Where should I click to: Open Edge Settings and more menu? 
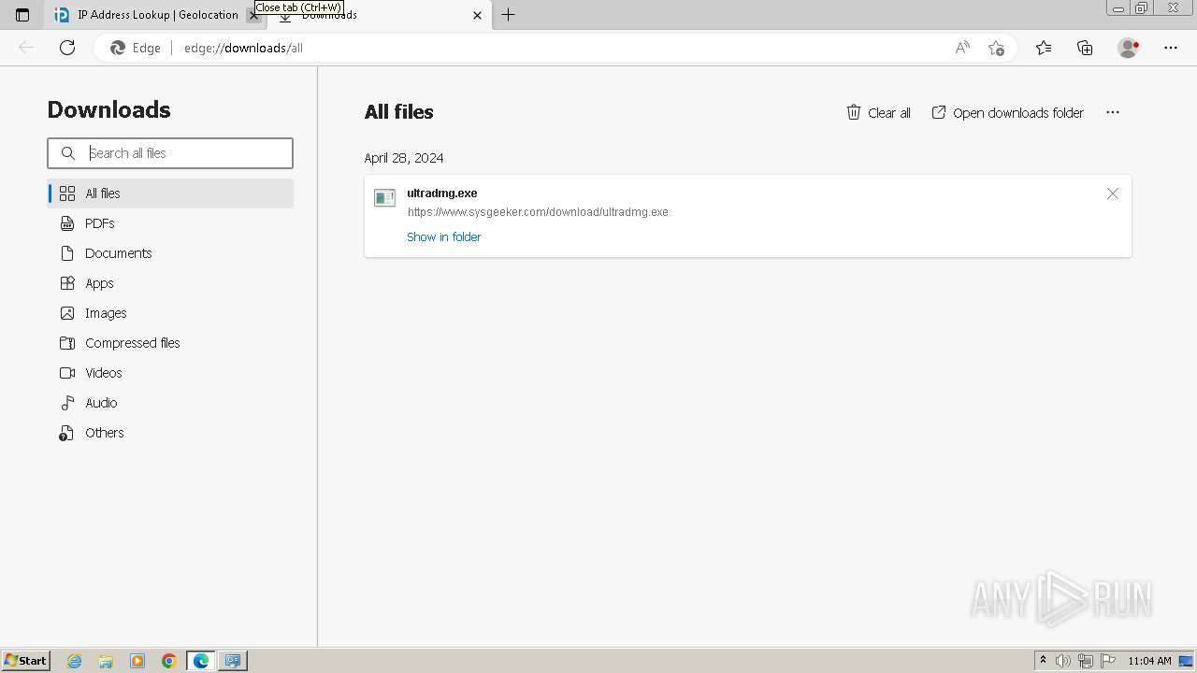[1171, 48]
